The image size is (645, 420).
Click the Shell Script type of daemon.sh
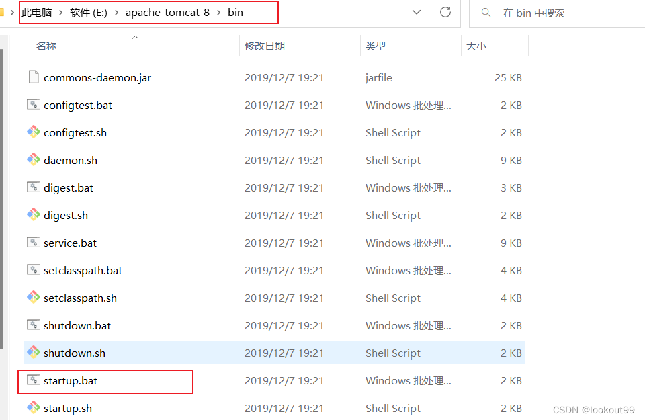coord(393,161)
